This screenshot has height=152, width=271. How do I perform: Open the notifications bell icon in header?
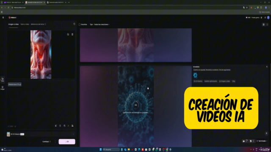pyautogui.click(x=265, y=18)
